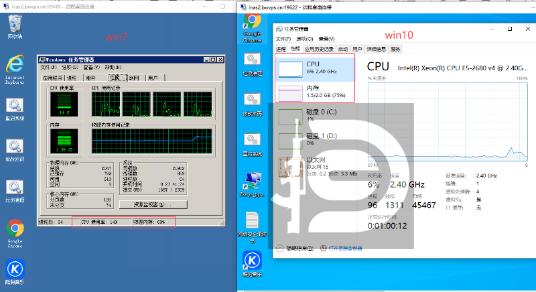Switch to 服务 tab in win10 Task Manager
536x292 pixels.
(395, 49)
